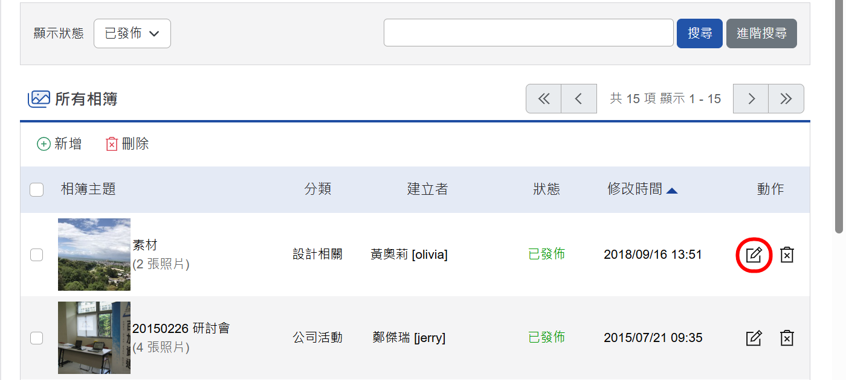The height and width of the screenshot is (380, 846).
Task: Go to the first page of albums
Action: (544, 99)
